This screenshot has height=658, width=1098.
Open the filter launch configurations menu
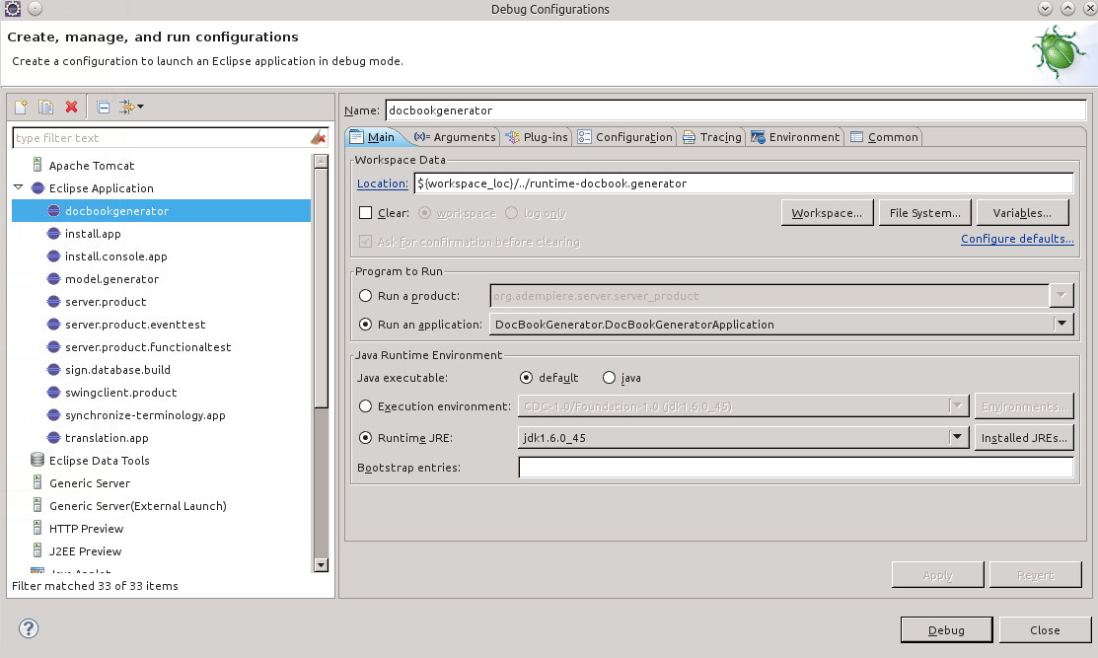131,108
